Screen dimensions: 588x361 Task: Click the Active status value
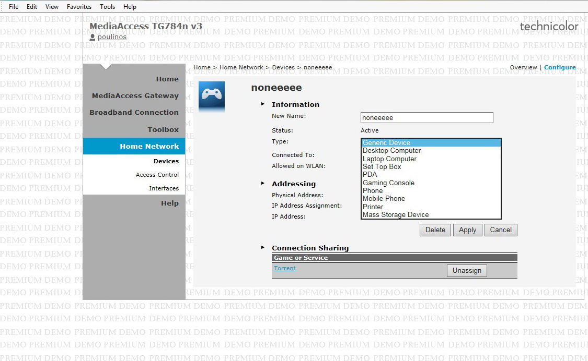coord(370,131)
